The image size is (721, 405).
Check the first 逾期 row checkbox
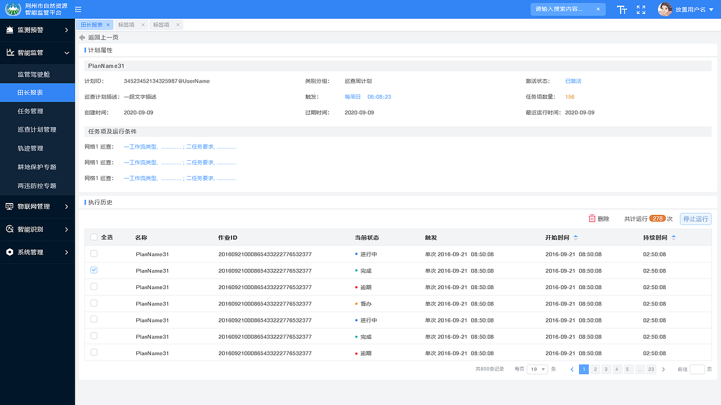[x=94, y=286]
